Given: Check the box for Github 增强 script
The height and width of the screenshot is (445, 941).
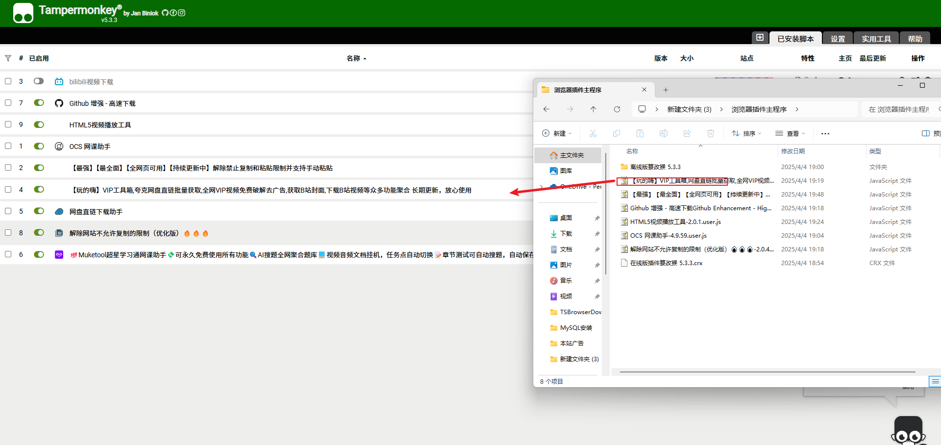Looking at the screenshot, I should [8, 103].
